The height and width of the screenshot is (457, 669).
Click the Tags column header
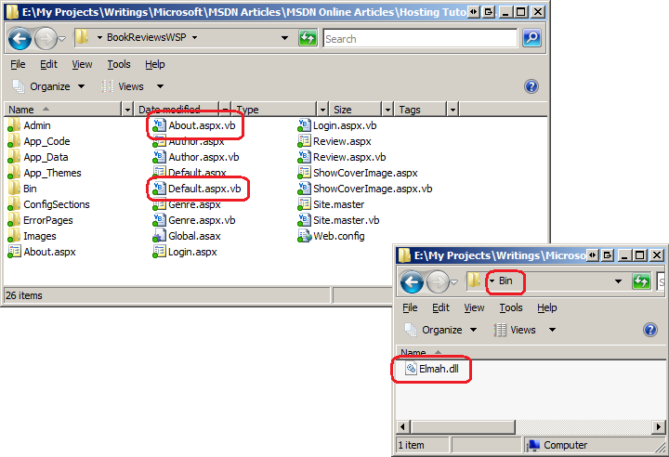point(410,110)
